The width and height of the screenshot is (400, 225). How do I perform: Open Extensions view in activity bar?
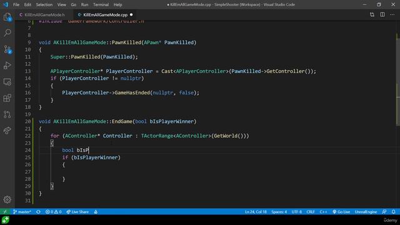(7, 98)
